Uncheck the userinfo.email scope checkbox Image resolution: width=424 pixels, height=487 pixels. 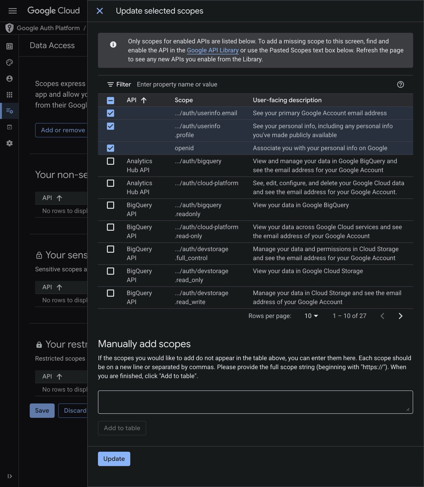tap(110, 113)
